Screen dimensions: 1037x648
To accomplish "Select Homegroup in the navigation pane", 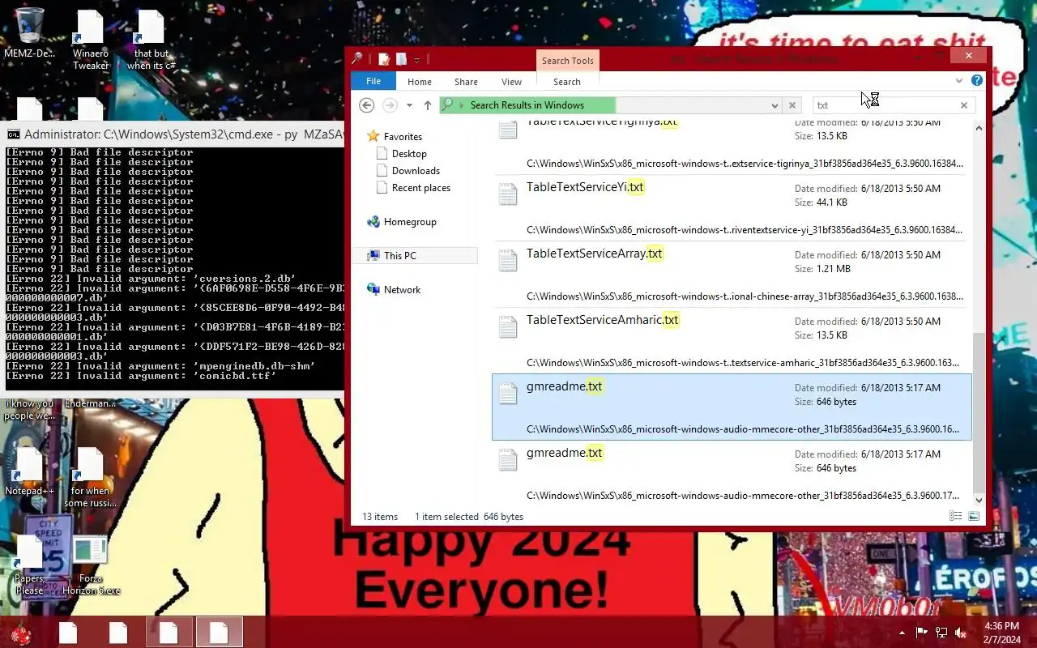I will [410, 222].
